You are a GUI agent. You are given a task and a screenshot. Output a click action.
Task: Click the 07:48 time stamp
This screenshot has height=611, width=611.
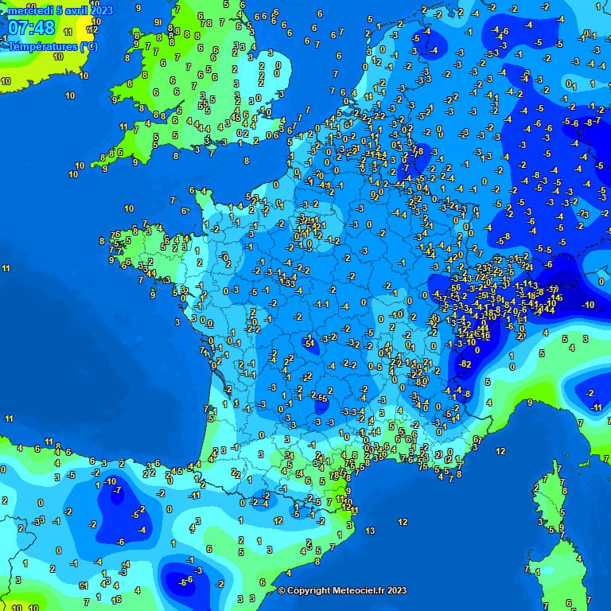tap(32, 28)
